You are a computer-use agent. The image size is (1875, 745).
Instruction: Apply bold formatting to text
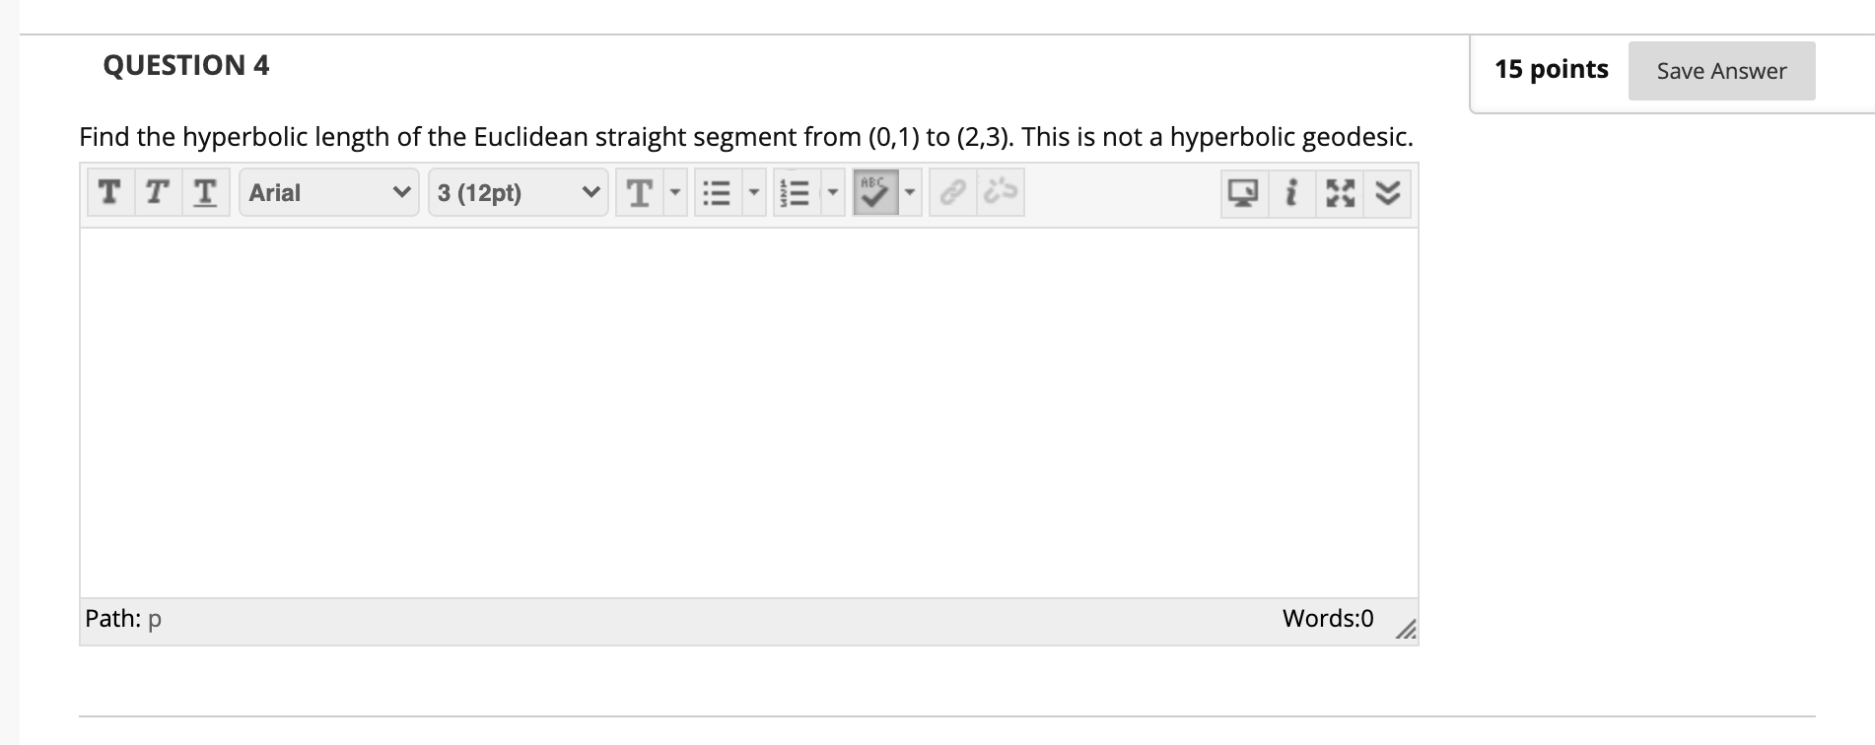pyautogui.click(x=108, y=192)
